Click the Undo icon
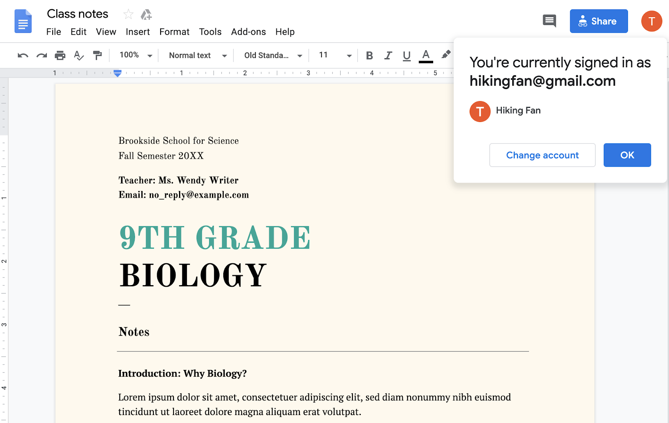The width and height of the screenshot is (669, 423). click(23, 55)
